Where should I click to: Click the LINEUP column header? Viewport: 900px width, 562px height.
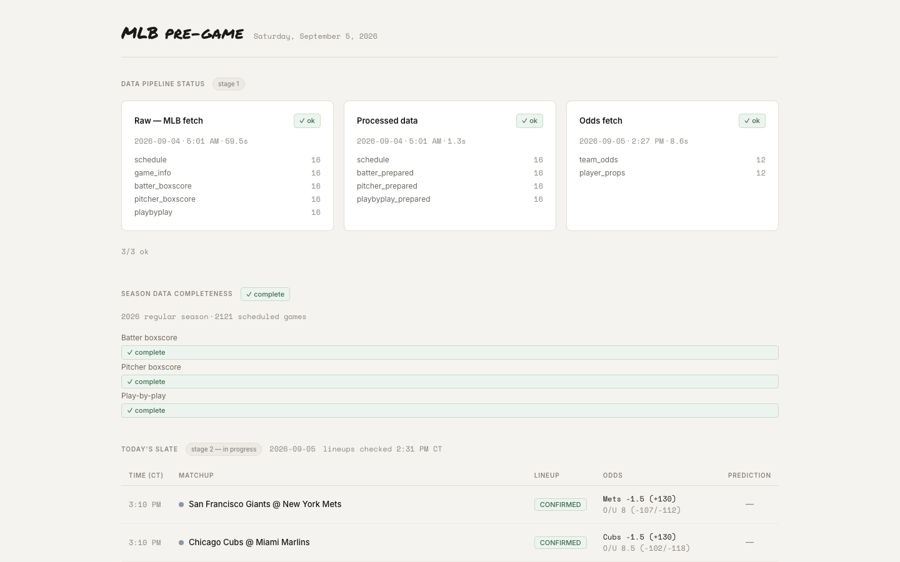[x=547, y=475]
